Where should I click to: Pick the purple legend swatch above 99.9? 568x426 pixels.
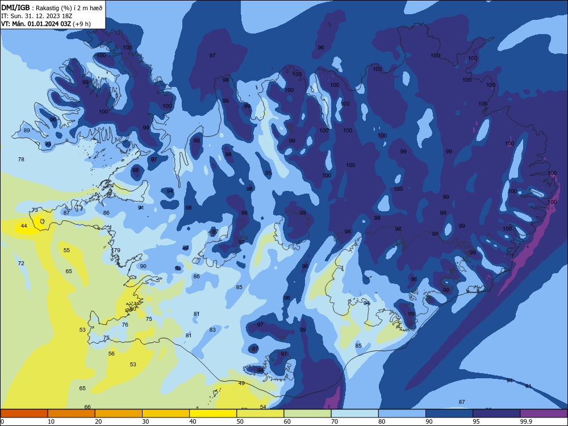coord(544,414)
